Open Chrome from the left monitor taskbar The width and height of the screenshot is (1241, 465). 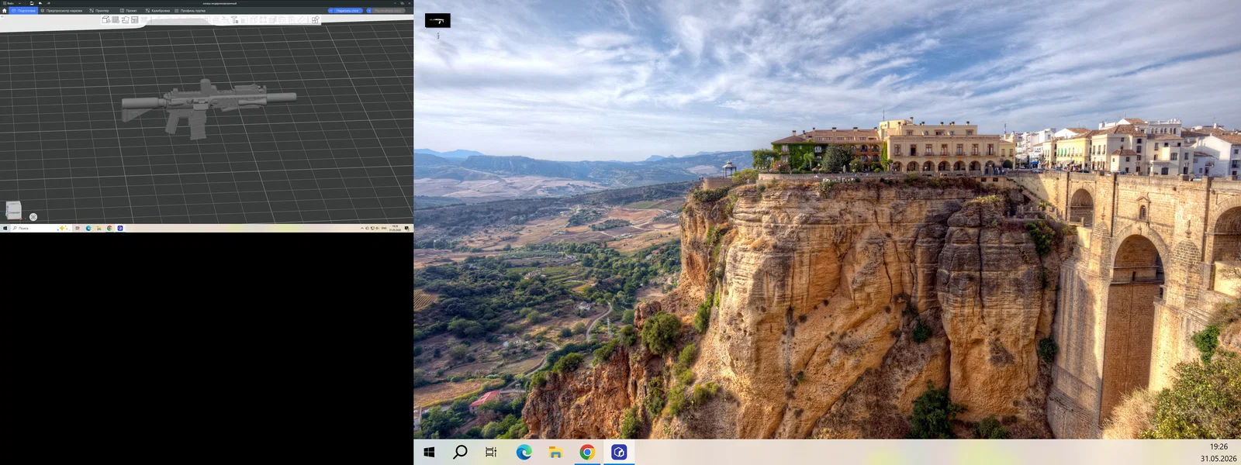click(x=109, y=228)
